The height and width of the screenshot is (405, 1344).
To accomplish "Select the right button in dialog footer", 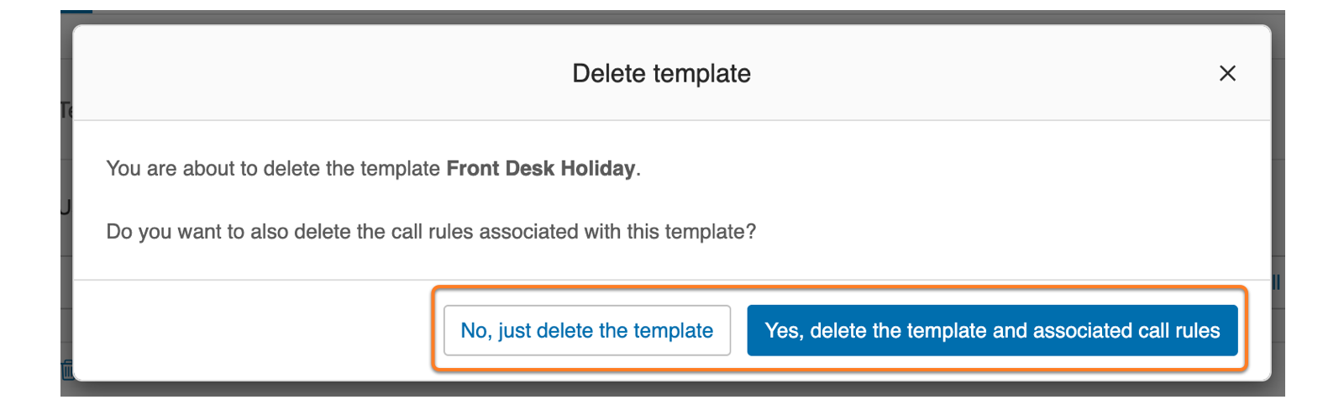I will click(991, 330).
